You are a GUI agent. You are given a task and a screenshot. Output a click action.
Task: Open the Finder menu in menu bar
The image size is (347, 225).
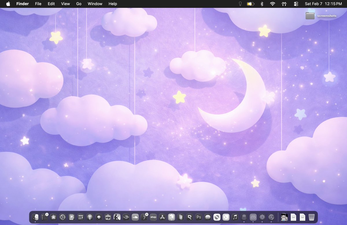pyautogui.click(x=23, y=4)
